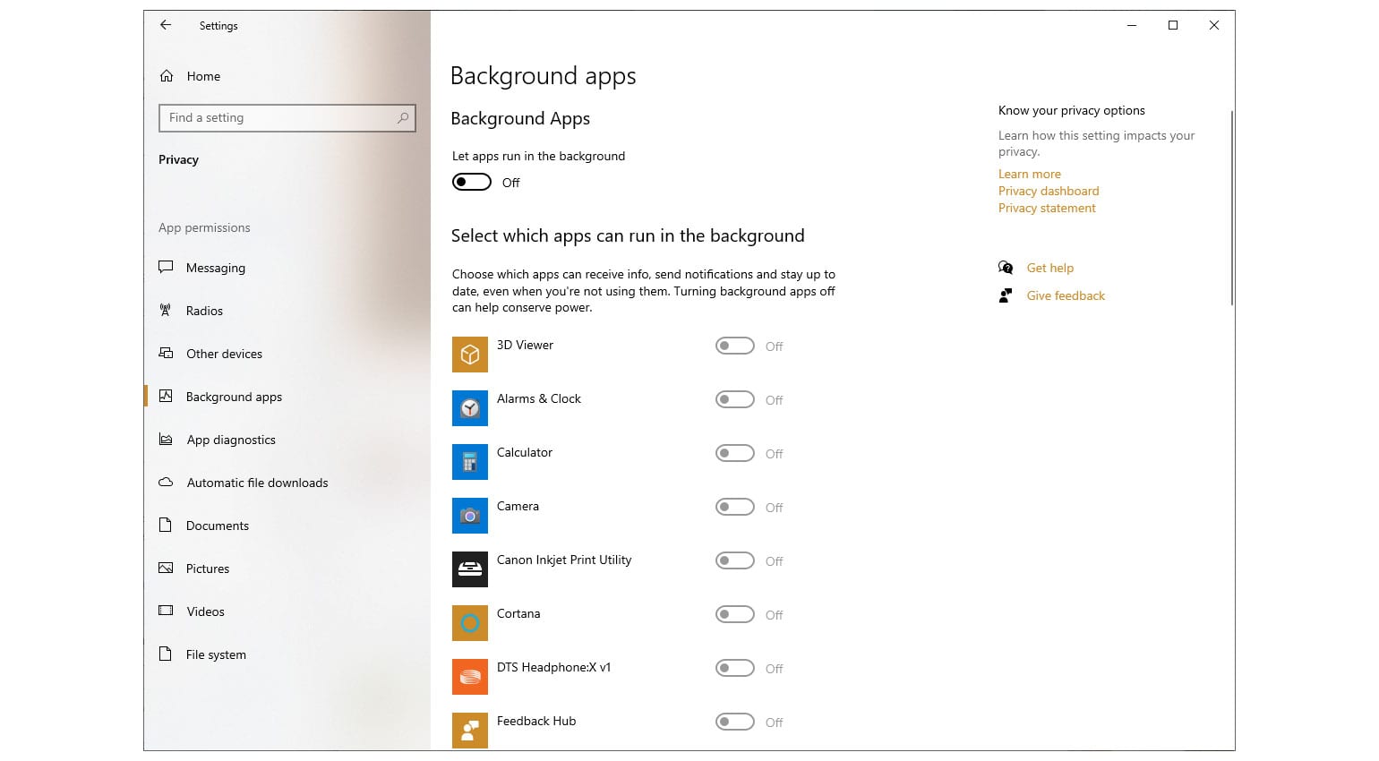The width and height of the screenshot is (1379, 761).
Task: Open the Privacy statement link
Action: [1047, 208]
